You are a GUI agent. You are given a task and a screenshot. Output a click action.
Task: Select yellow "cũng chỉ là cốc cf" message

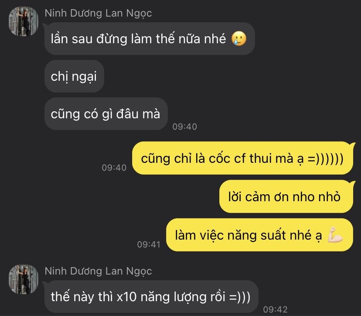click(x=242, y=158)
